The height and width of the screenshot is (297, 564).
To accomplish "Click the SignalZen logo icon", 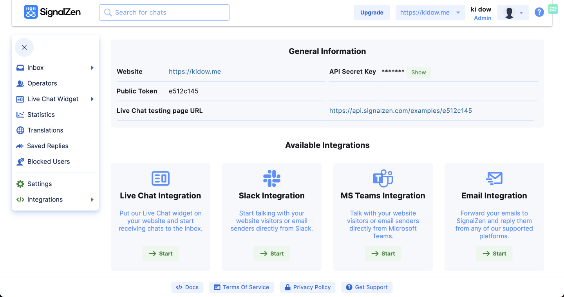I will [31, 12].
